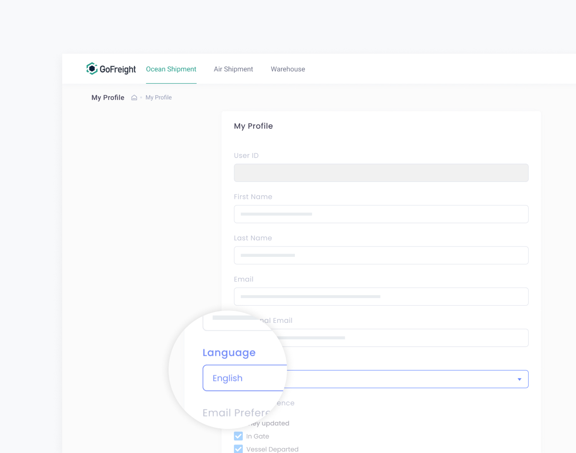The image size is (576, 453).
Task: Click the GoFreight wordmark to go home
Action: click(116, 69)
